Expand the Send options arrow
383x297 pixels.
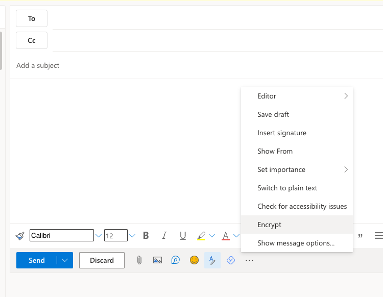(65, 260)
